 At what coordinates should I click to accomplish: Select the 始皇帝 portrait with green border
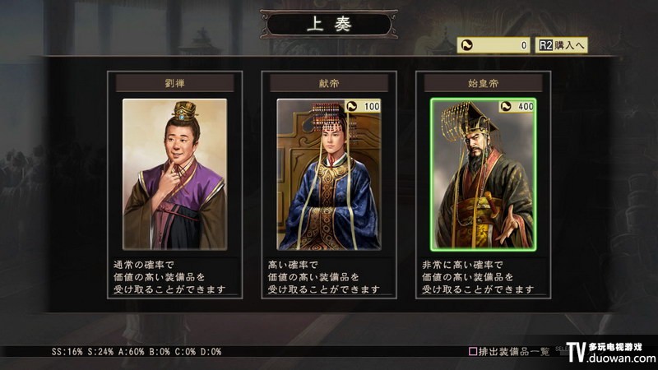[483, 174]
